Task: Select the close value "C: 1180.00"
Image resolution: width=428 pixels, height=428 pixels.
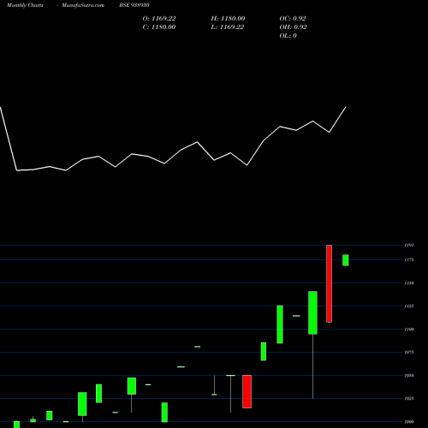Action: pyautogui.click(x=159, y=27)
